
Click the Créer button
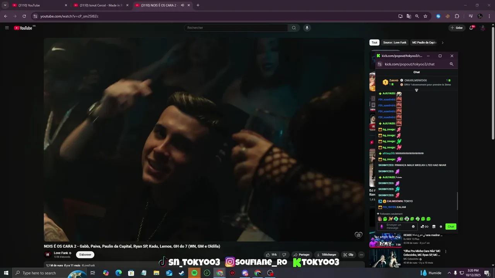tap(457, 28)
